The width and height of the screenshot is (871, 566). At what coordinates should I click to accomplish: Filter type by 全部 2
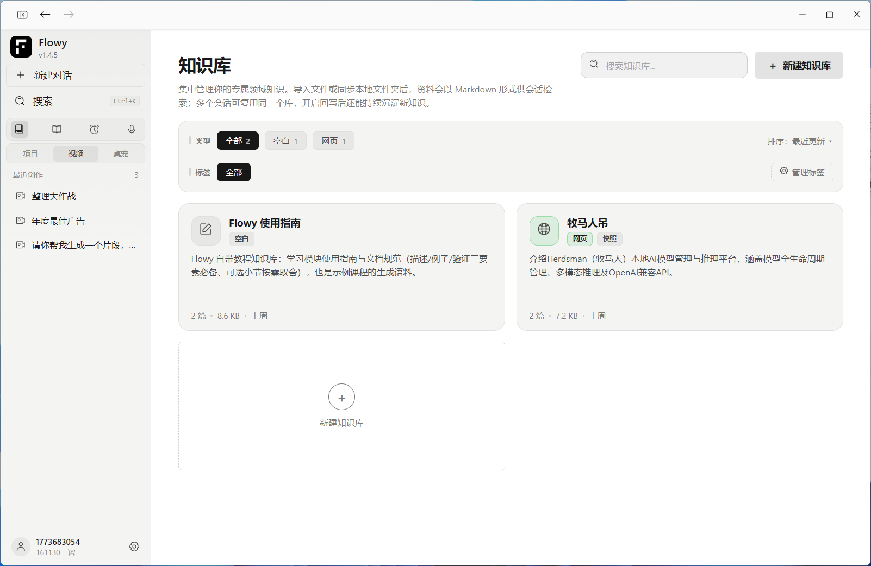(x=238, y=141)
